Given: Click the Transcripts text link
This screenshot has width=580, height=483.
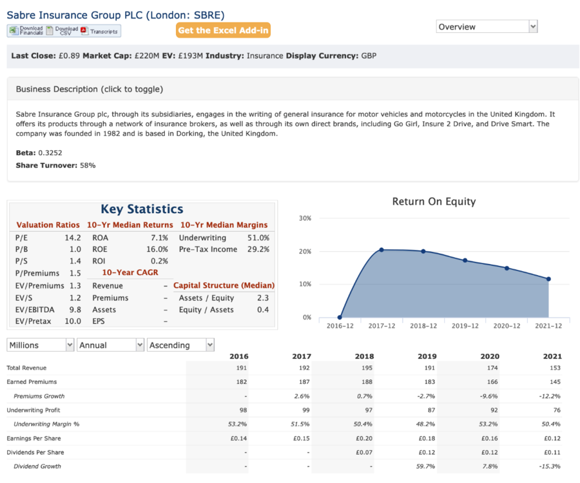Looking at the screenshot, I should tap(104, 32).
